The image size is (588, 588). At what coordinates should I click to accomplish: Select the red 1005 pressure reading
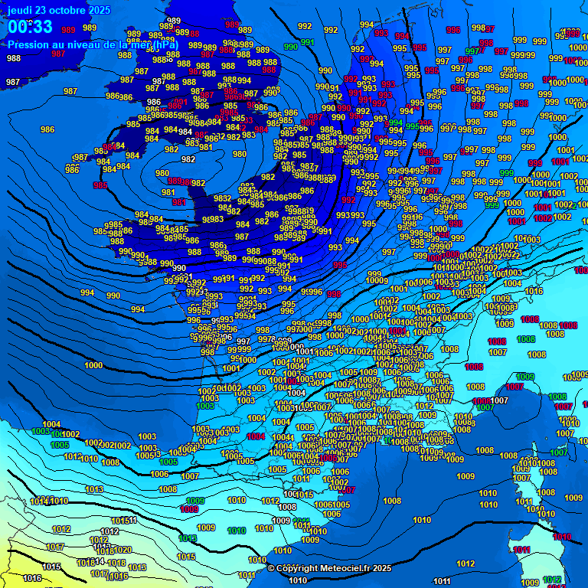coord(328,458)
